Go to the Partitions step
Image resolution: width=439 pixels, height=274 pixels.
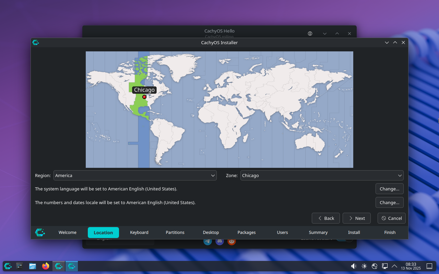[175, 233]
